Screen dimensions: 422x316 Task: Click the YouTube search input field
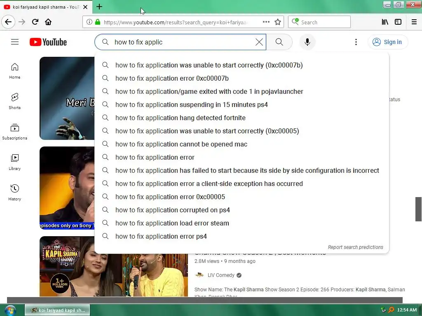coord(181,42)
